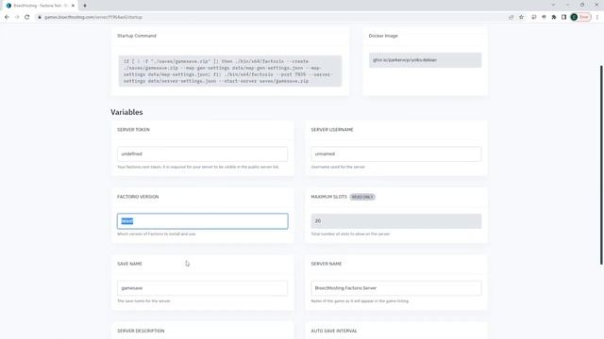Open the Chrome three-dot menu
The height and width of the screenshot is (339, 604).
click(x=597, y=17)
